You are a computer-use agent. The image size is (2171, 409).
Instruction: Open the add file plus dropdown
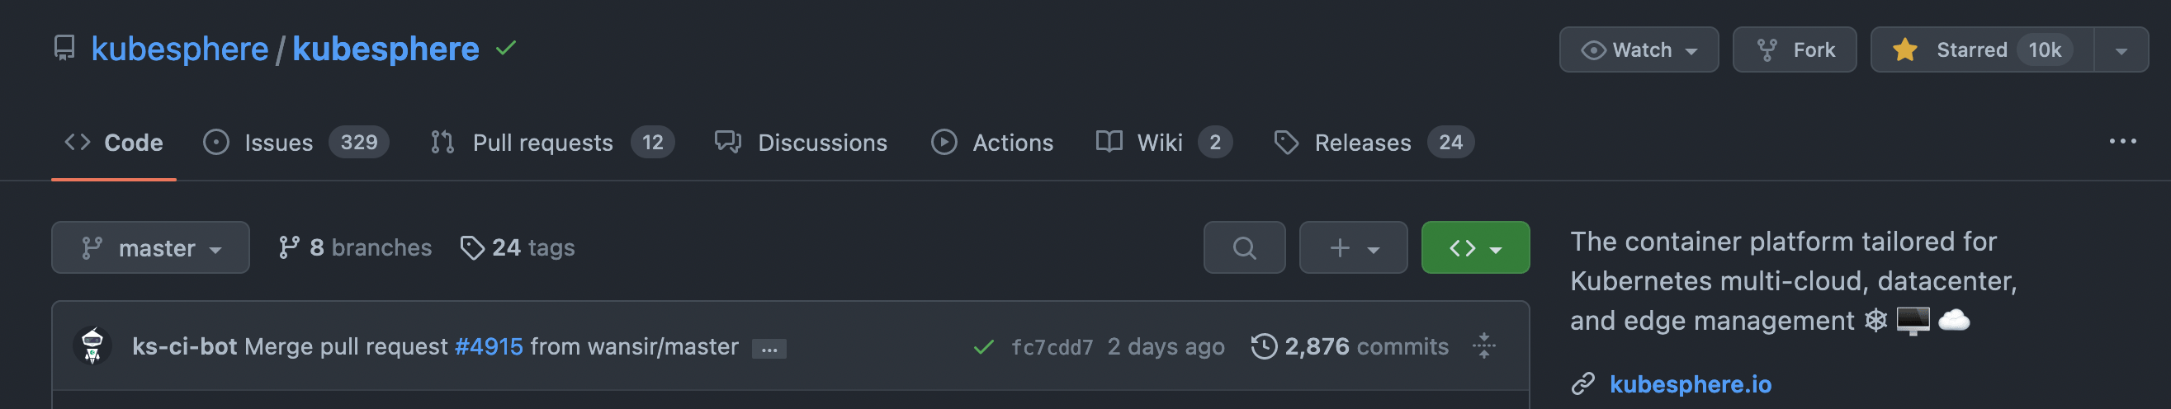(x=1353, y=247)
